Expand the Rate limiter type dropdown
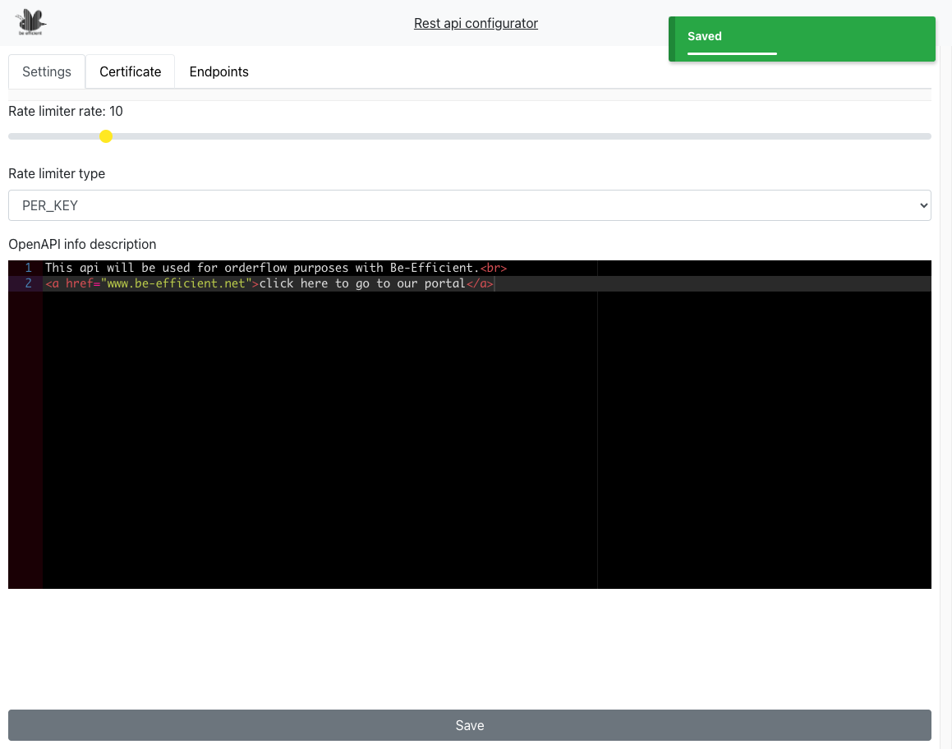 point(469,205)
